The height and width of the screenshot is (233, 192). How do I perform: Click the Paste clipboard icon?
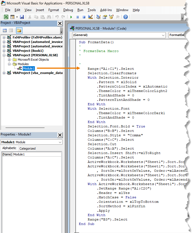pos(43,17)
